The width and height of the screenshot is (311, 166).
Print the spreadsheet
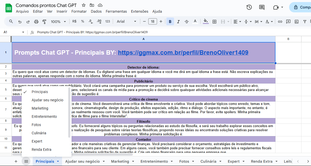tap(36, 22)
